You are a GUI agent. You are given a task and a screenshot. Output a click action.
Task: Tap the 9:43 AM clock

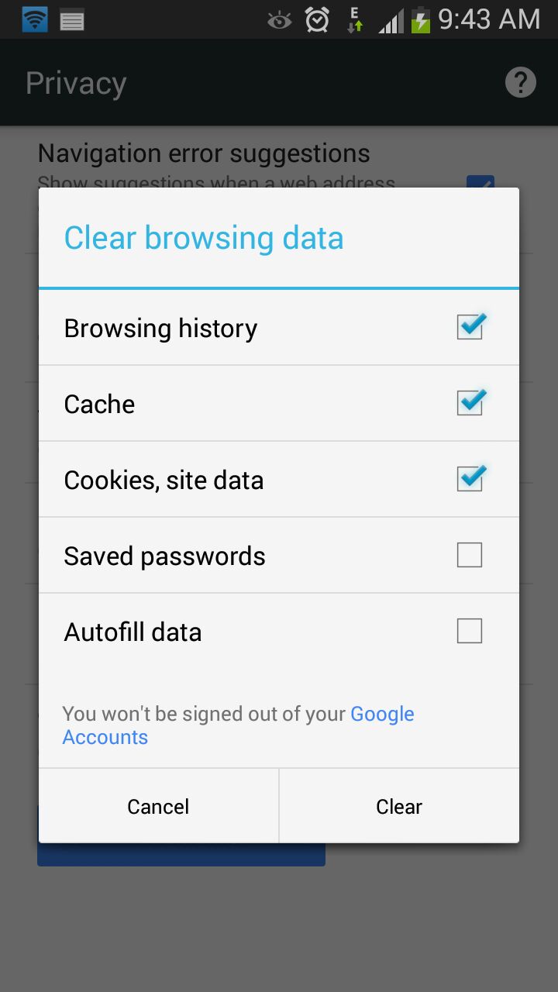click(489, 19)
